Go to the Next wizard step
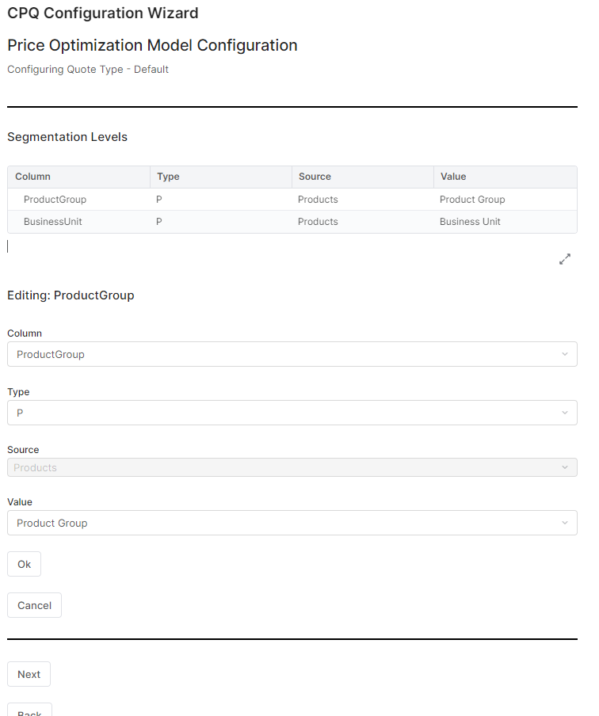This screenshot has height=716, width=599. click(x=29, y=674)
